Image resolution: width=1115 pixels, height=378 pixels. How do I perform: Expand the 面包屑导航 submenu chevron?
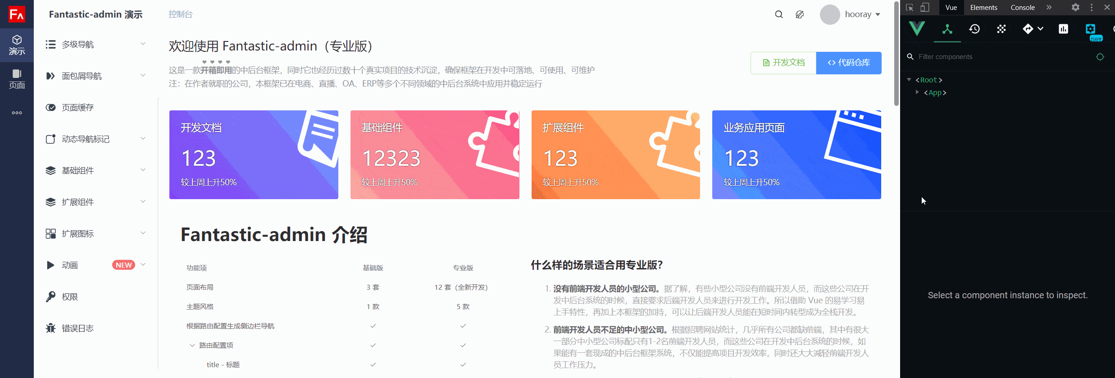click(143, 75)
